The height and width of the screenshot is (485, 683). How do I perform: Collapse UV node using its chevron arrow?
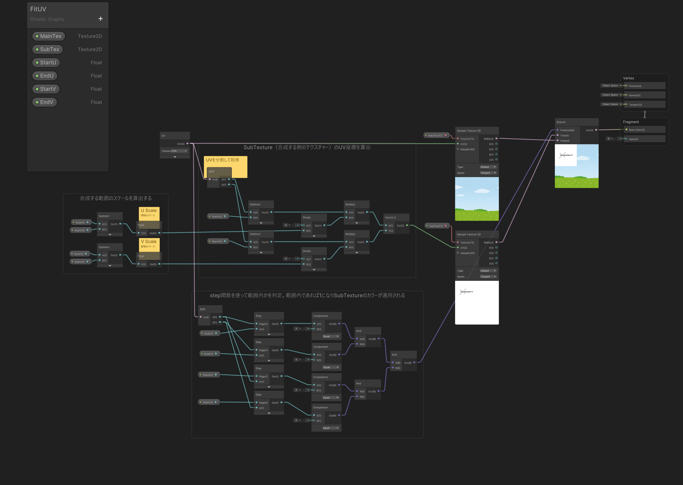point(175,157)
